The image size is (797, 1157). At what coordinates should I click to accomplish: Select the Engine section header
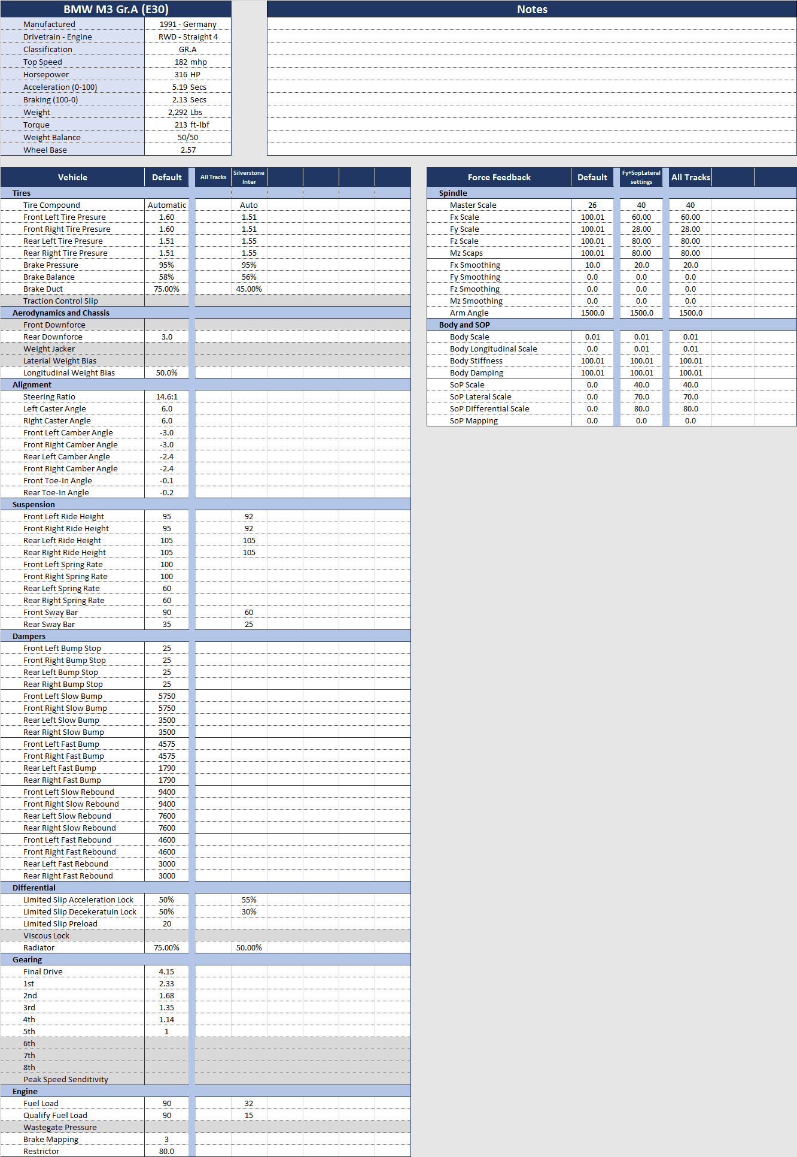(205, 1091)
